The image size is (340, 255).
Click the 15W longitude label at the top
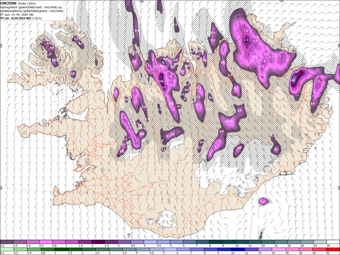coord(281,1)
